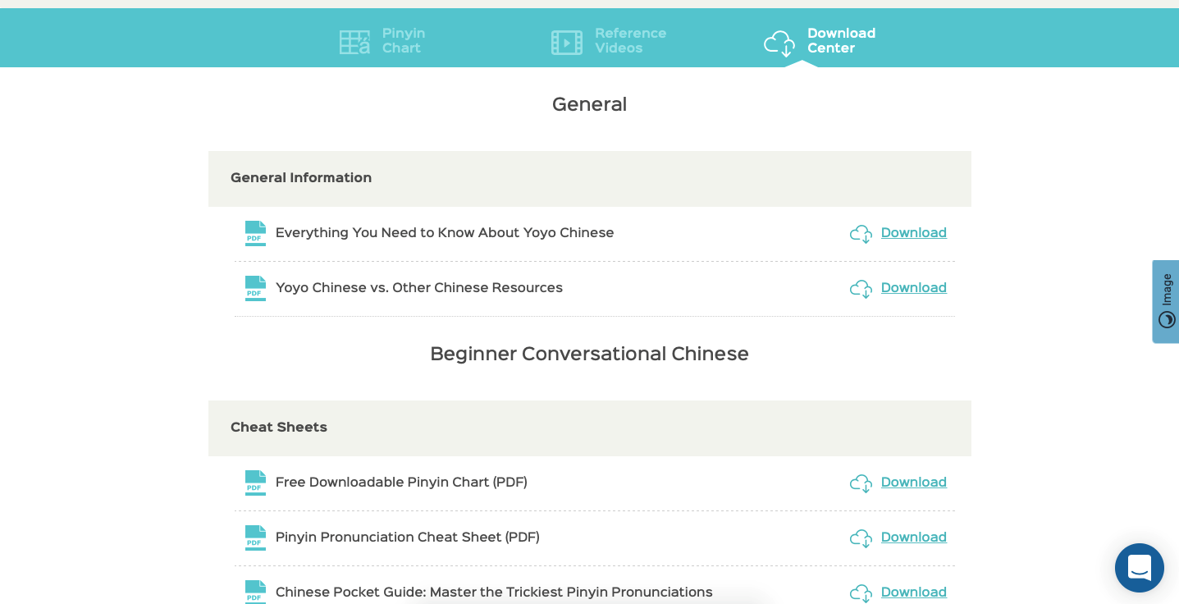Switch to the Reference Videos tab

click(x=630, y=41)
